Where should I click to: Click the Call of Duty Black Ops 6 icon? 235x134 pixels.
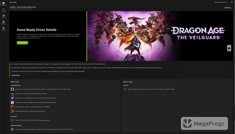12,94
